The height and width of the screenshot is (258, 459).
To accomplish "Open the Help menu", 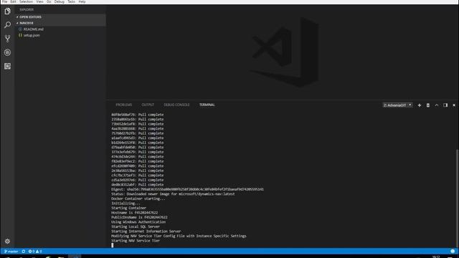I will coord(82,1).
